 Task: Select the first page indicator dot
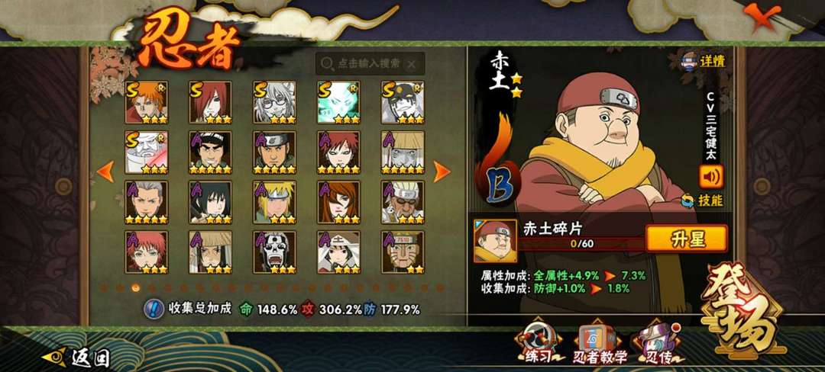pos(104,287)
